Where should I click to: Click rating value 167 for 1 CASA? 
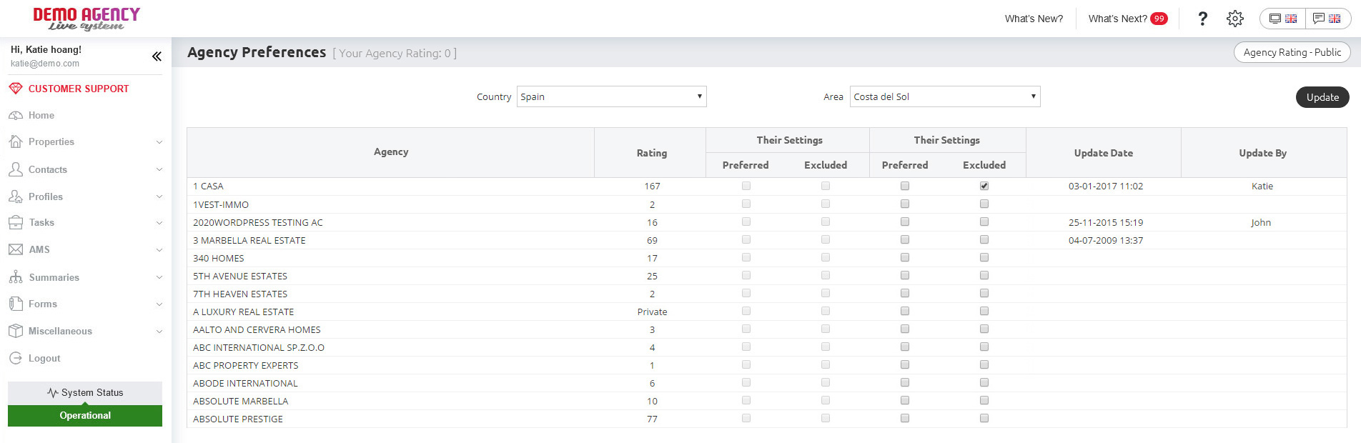coord(652,186)
